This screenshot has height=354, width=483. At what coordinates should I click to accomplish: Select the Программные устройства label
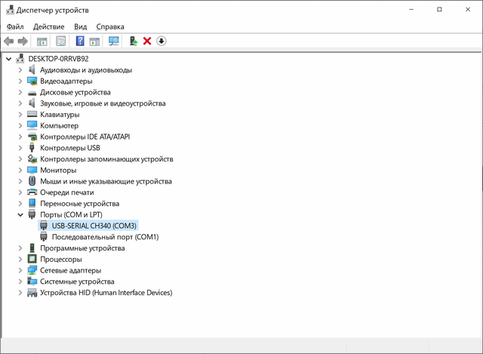[x=82, y=248]
